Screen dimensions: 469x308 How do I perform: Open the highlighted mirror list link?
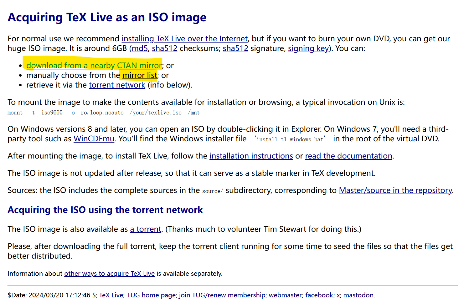point(140,75)
